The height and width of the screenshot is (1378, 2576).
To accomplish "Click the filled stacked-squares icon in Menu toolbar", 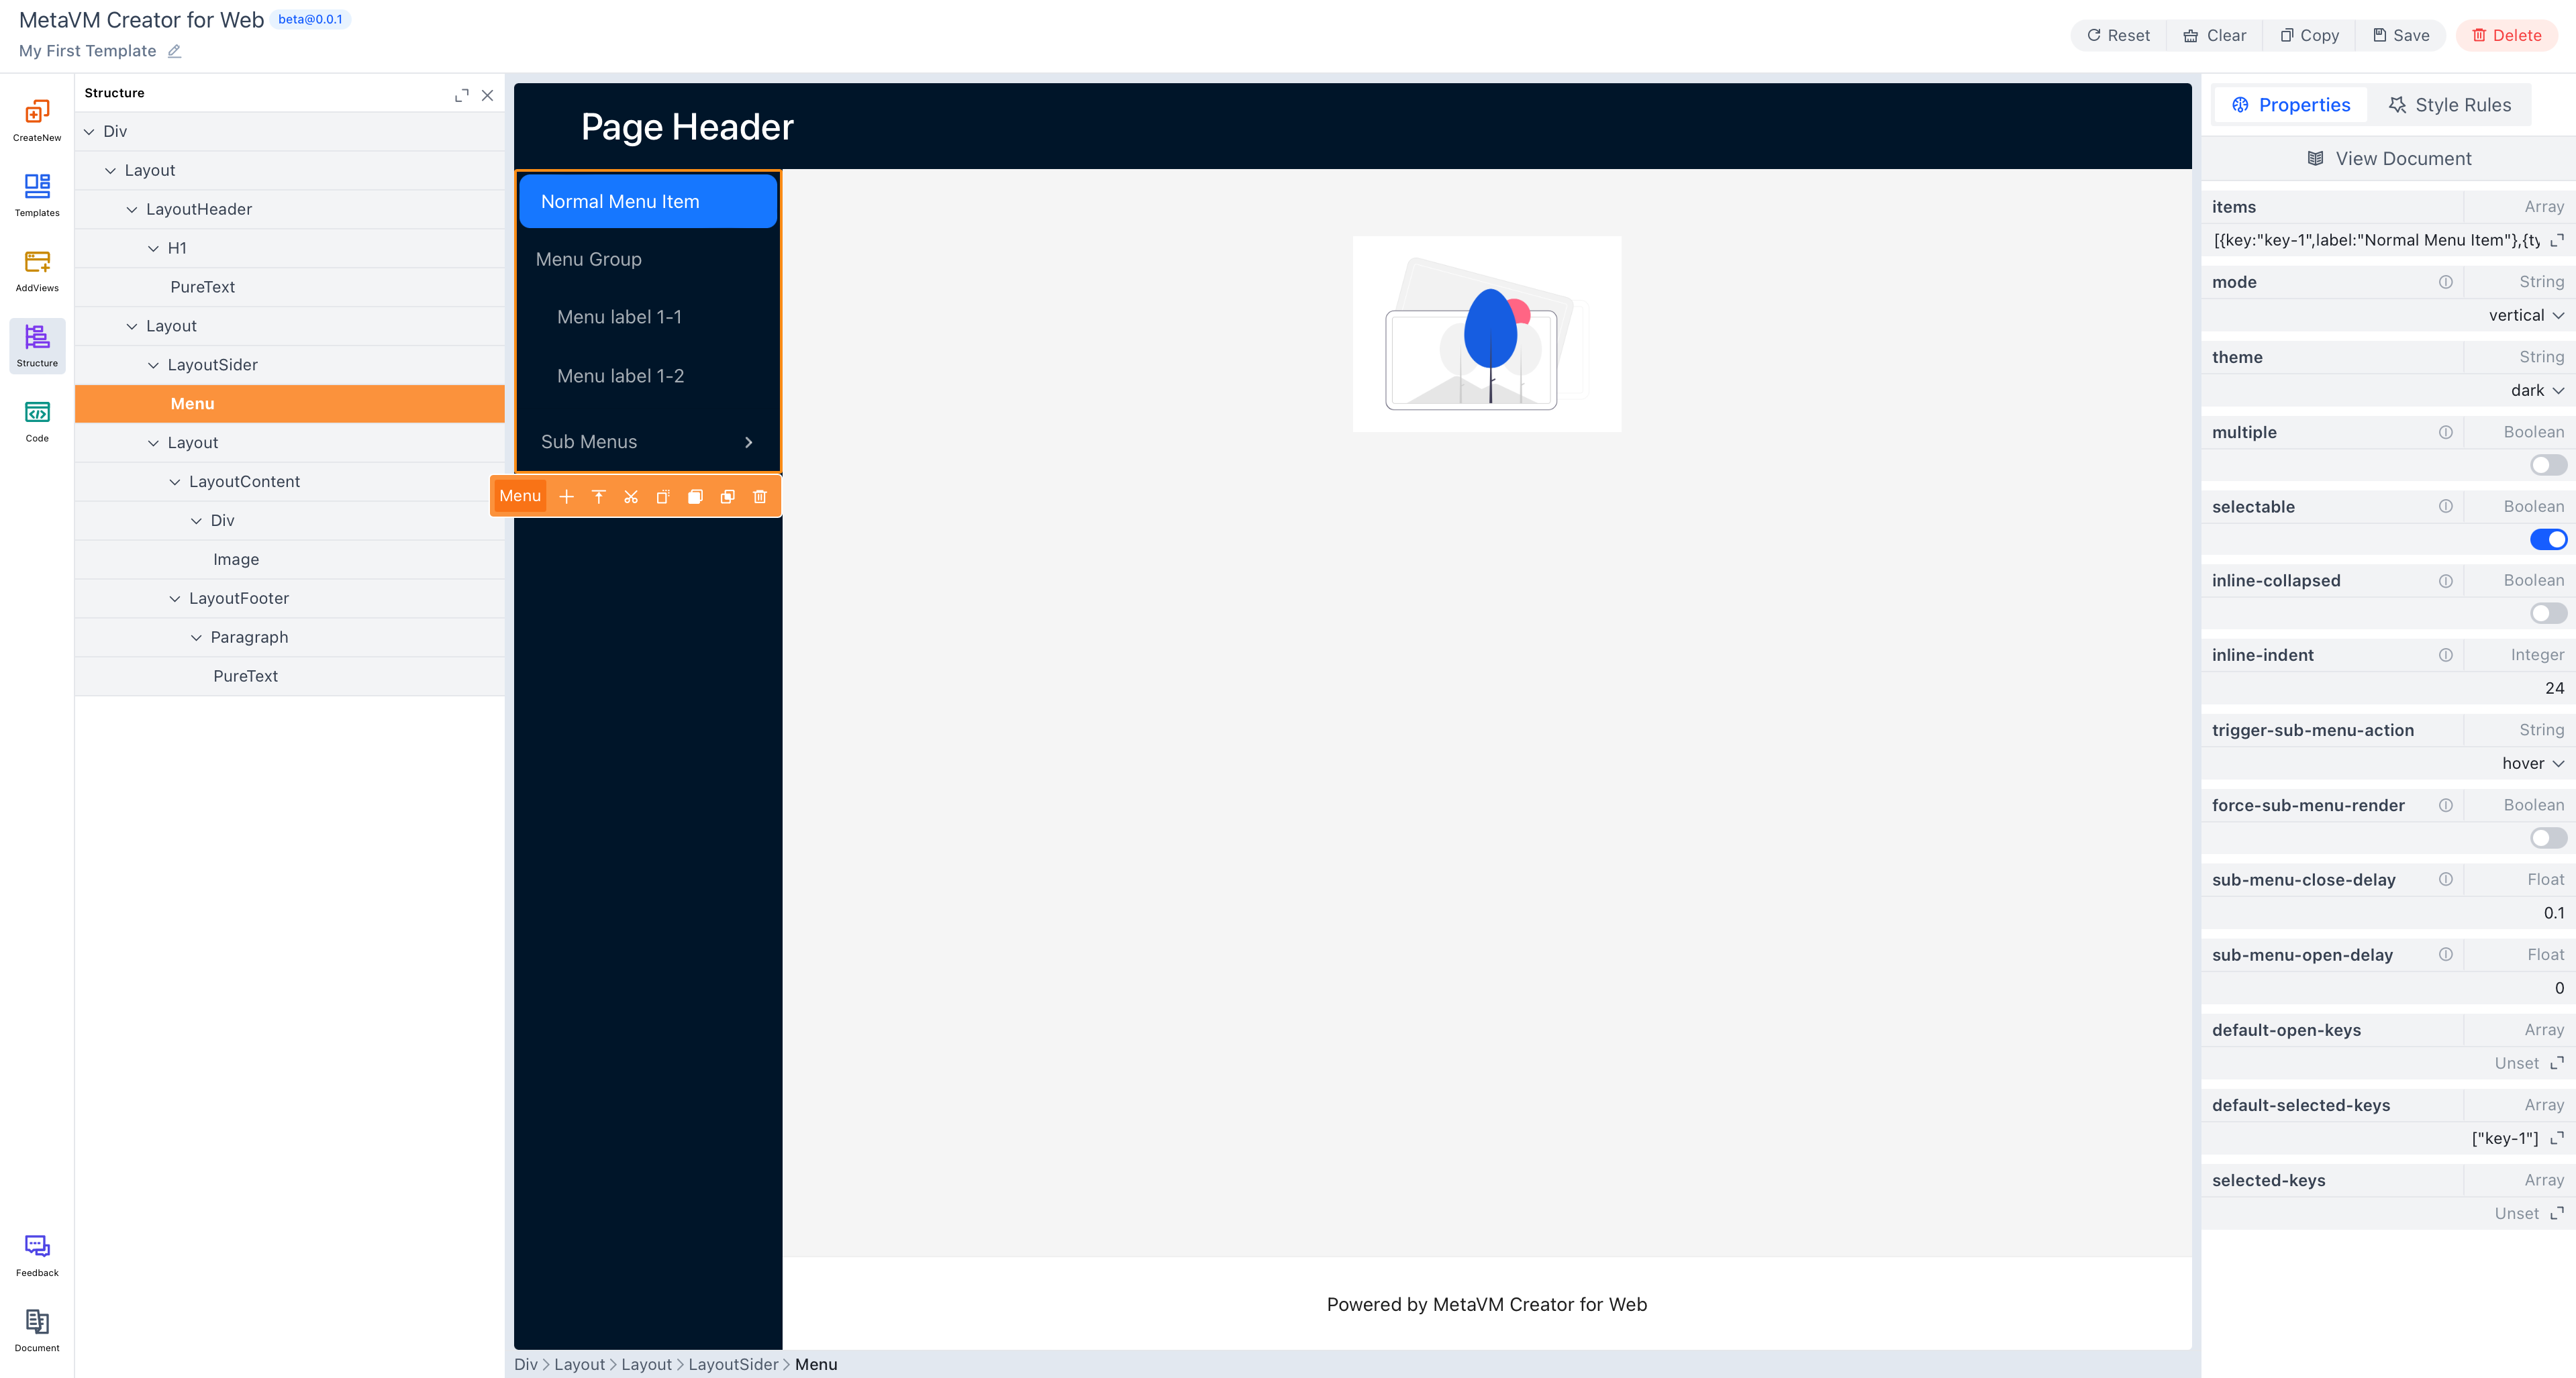I will (x=695, y=496).
